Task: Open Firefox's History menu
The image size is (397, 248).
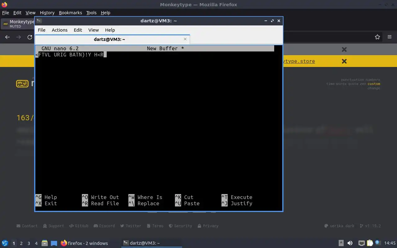Action: [47, 13]
